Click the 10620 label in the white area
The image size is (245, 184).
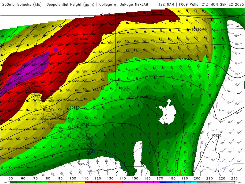(216, 135)
